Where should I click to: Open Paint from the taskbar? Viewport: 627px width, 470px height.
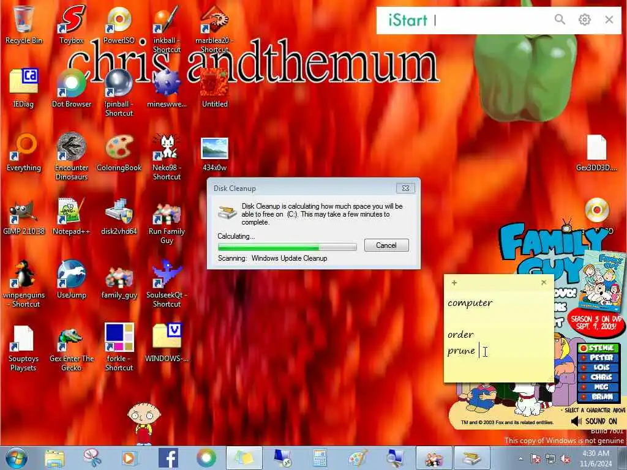pos(358,458)
